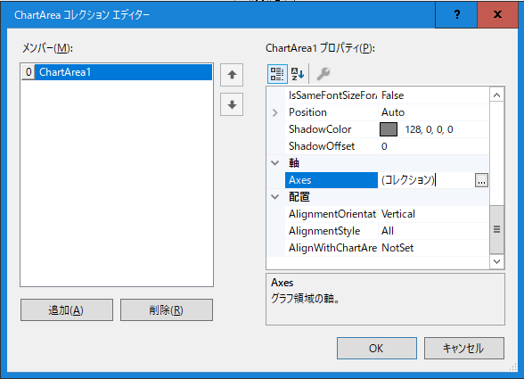Click the Property Pages wrench icon
The width and height of the screenshot is (524, 379).
323,74
